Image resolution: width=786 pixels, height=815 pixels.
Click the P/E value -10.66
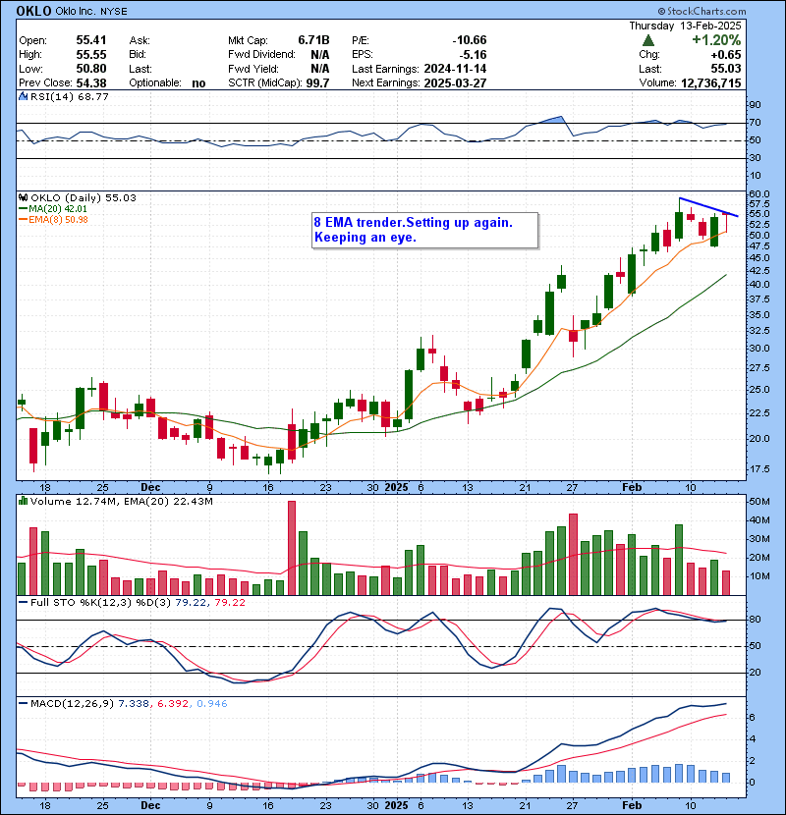click(470, 40)
